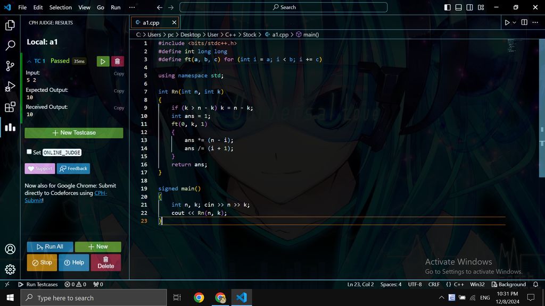545x306 pixels.
Task: Copy the Received Output value
Action: [119, 108]
